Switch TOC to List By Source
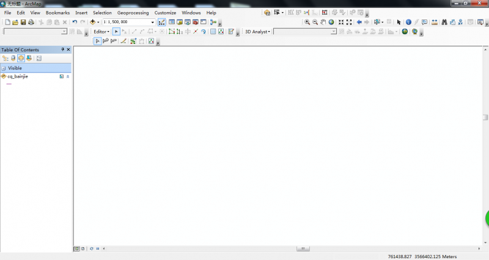489x260 pixels. 13,58
